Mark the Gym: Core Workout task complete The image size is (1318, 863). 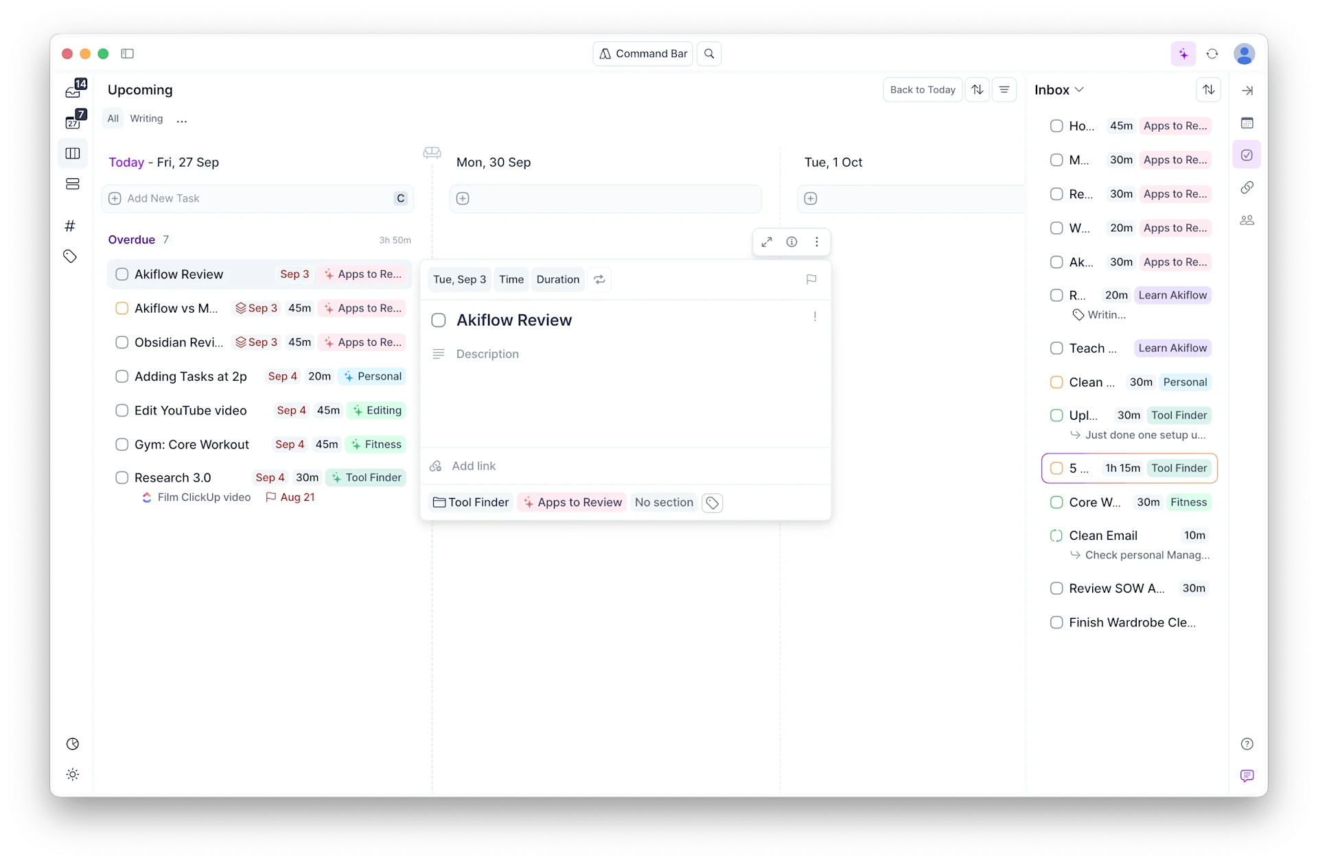click(x=122, y=445)
